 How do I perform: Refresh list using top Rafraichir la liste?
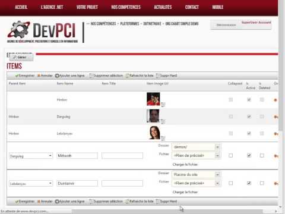140,75
